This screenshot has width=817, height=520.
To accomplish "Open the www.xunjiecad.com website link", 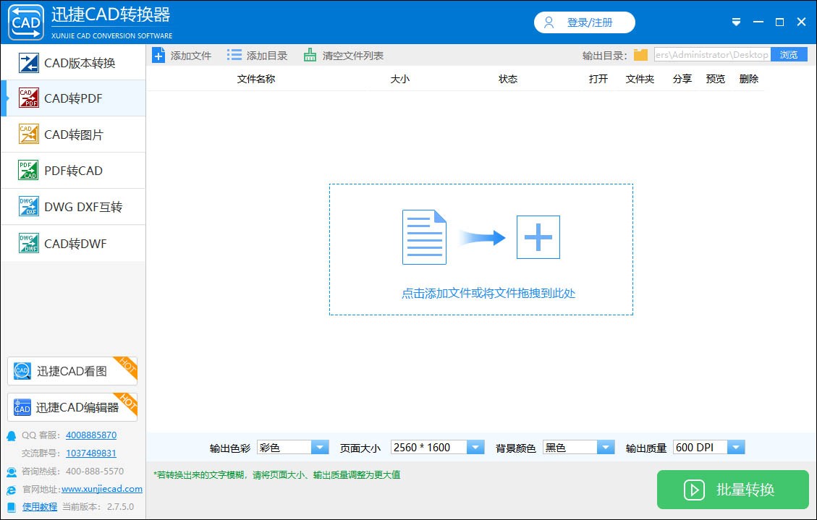I will [103, 489].
